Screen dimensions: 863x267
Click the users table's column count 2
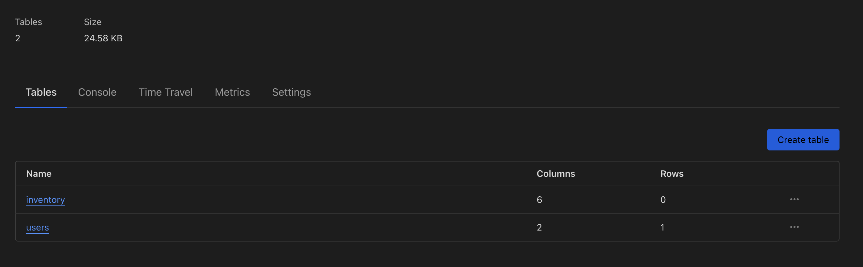pyautogui.click(x=539, y=228)
